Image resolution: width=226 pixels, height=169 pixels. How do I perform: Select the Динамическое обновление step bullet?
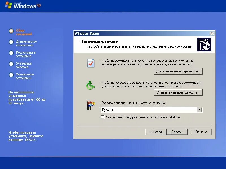point(11,42)
